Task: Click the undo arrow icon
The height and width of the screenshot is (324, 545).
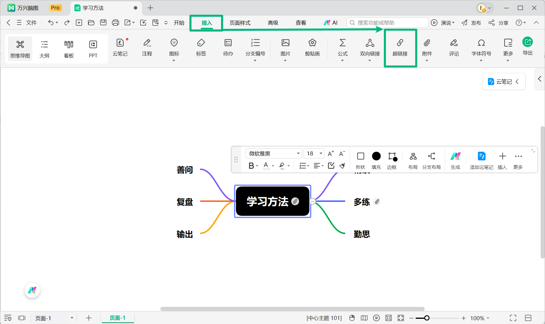Action: 51,23
